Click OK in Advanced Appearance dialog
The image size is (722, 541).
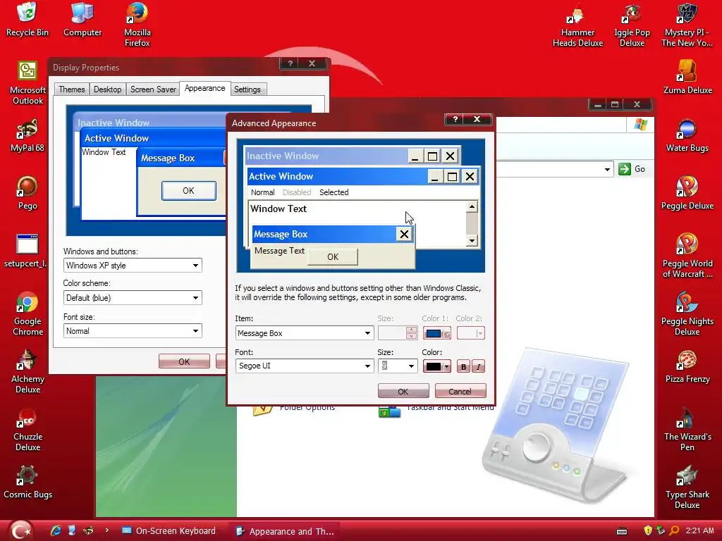(x=403, y=391)
